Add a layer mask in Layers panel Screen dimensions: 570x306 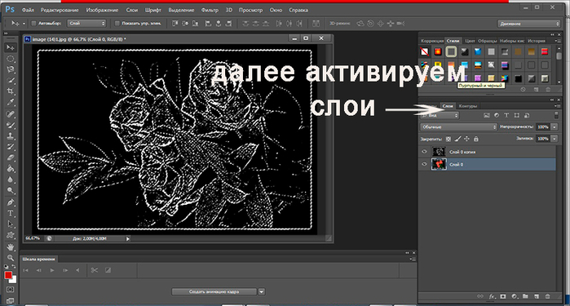coord(503,296)
